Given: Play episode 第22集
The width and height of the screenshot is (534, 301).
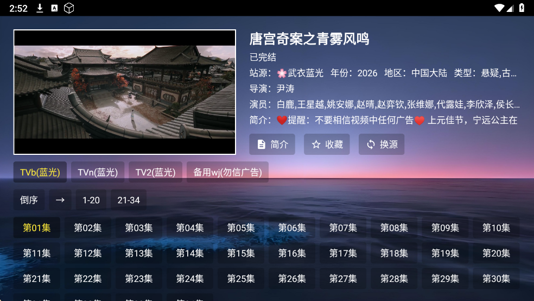Looking at the screenshot, I should (x=88, y=279).
